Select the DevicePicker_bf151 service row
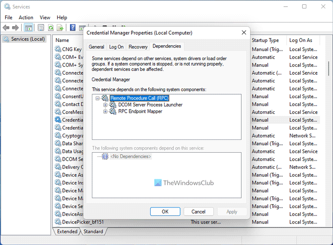Screen dimensions: 333x245 pos(187,222)
